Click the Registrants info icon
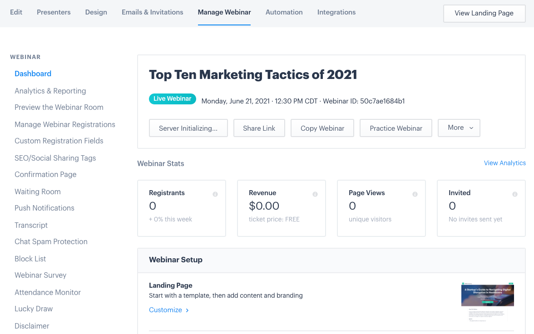The image size is (534, 334). 215,194
